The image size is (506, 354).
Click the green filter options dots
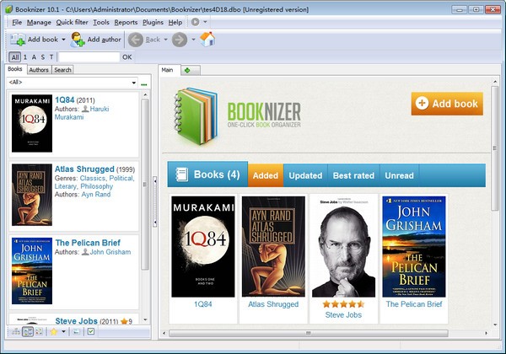coord(144,83)
